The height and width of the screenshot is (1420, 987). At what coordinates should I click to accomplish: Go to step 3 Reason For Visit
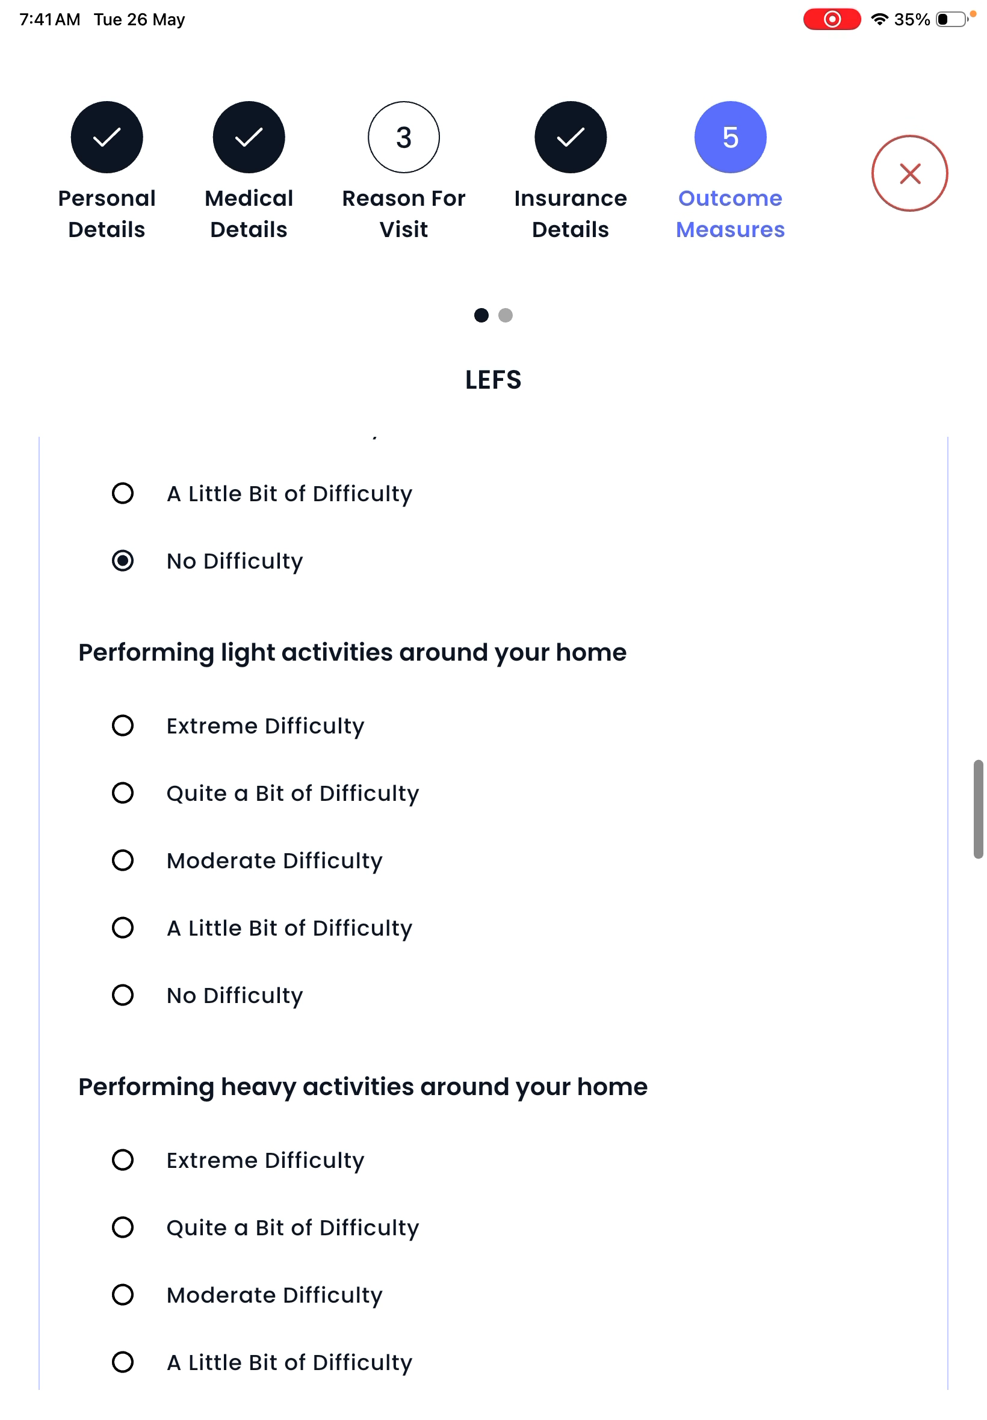[404, 137]
